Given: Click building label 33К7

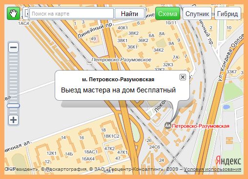Looking at the screenshot, I should (x=231, y=72).
